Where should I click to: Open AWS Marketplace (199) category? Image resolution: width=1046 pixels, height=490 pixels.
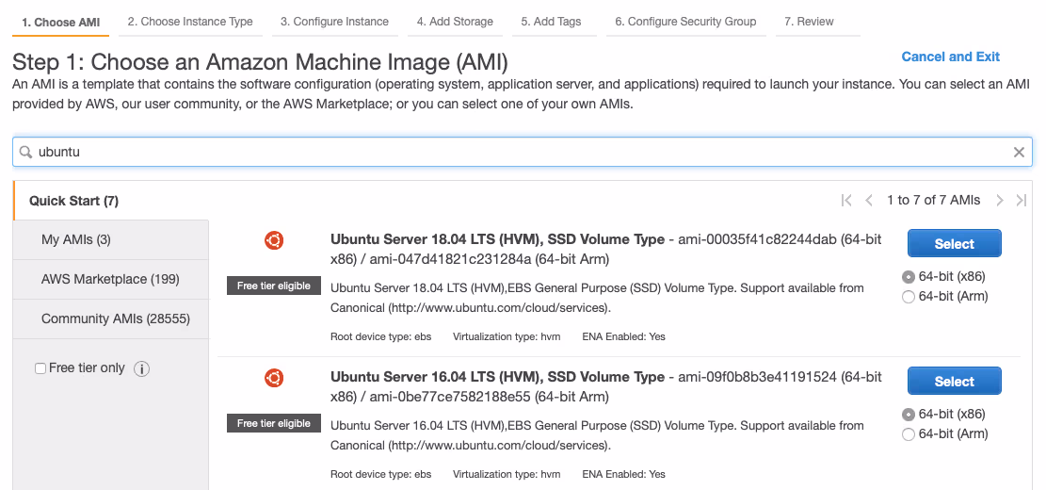coord(111,279)
